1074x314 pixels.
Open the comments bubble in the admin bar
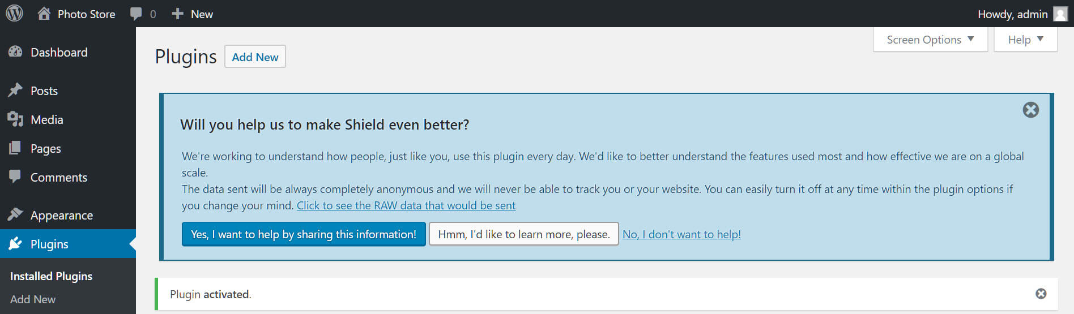coord(136,14)
